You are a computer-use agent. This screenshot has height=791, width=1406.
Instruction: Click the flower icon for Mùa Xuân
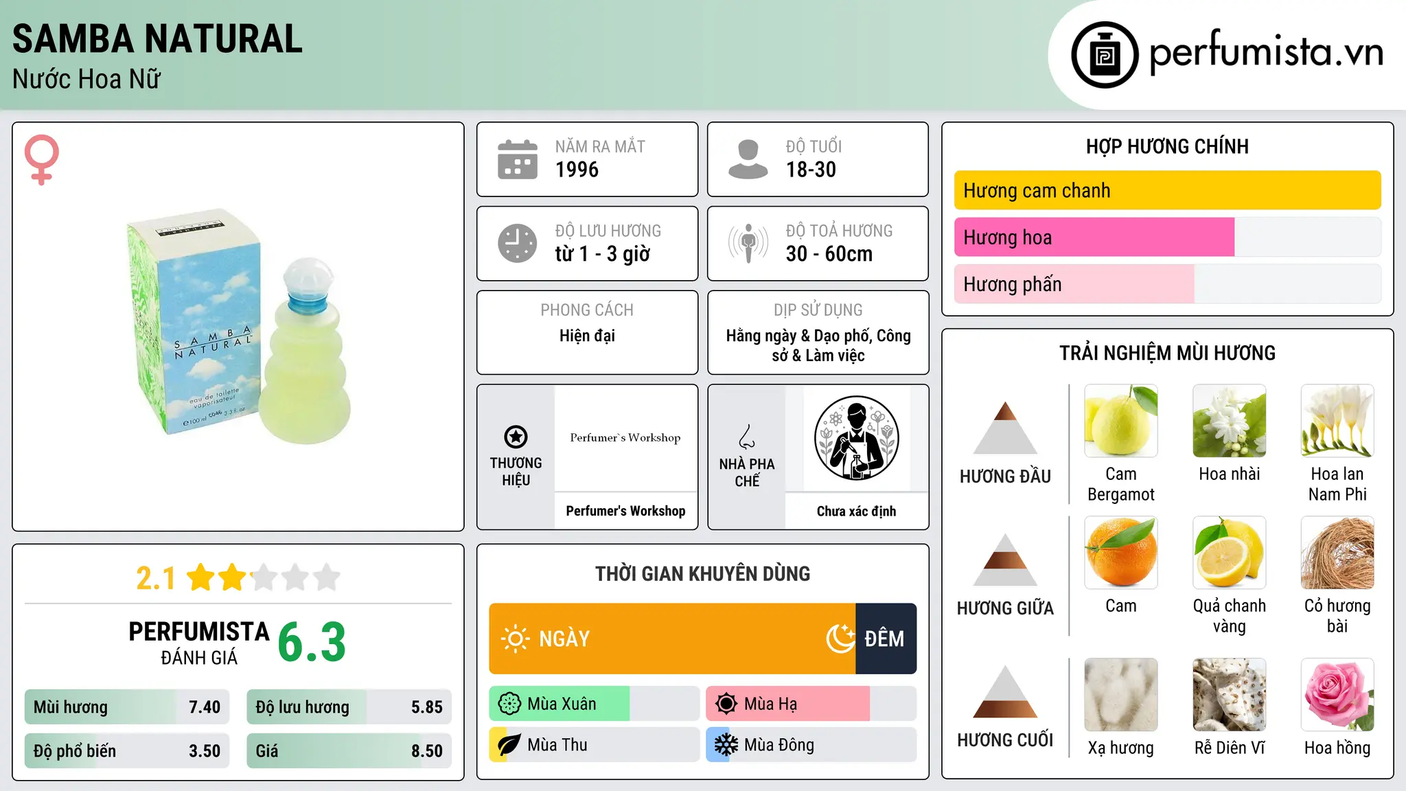point(509,704)
